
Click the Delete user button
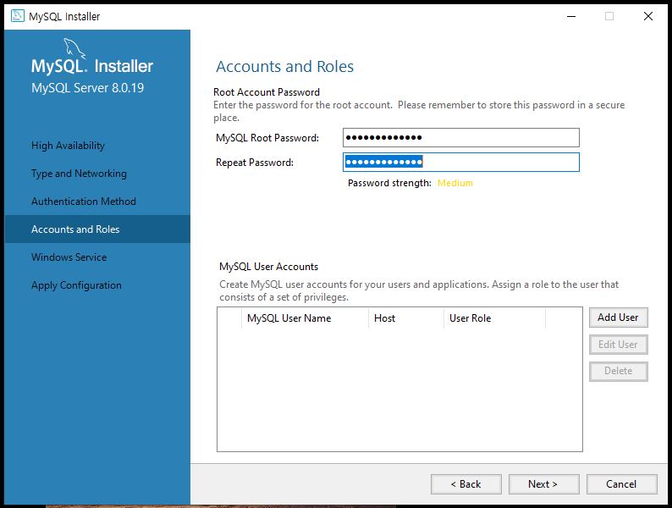(618, 371)
